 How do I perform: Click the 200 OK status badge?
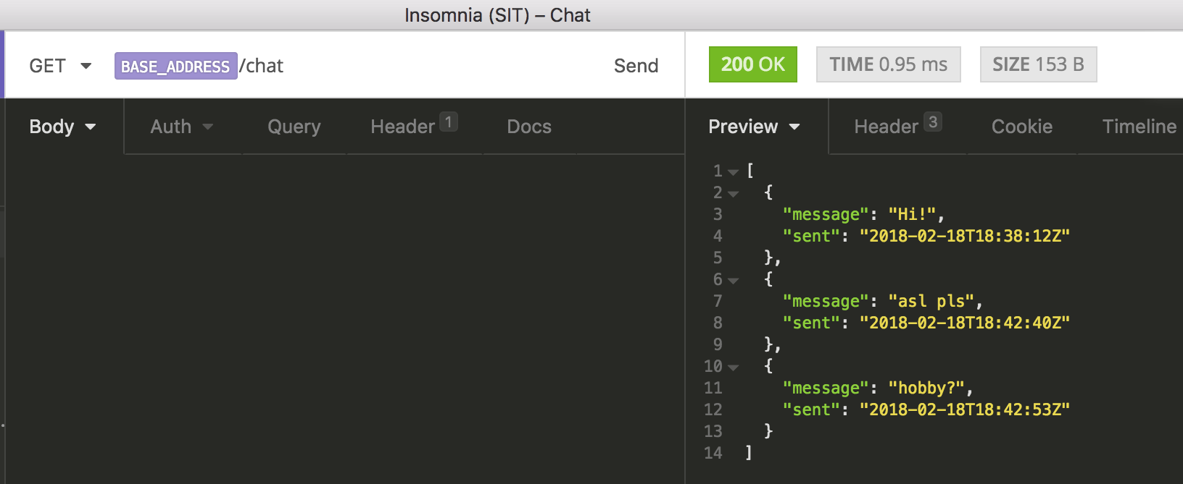point(752,64)
